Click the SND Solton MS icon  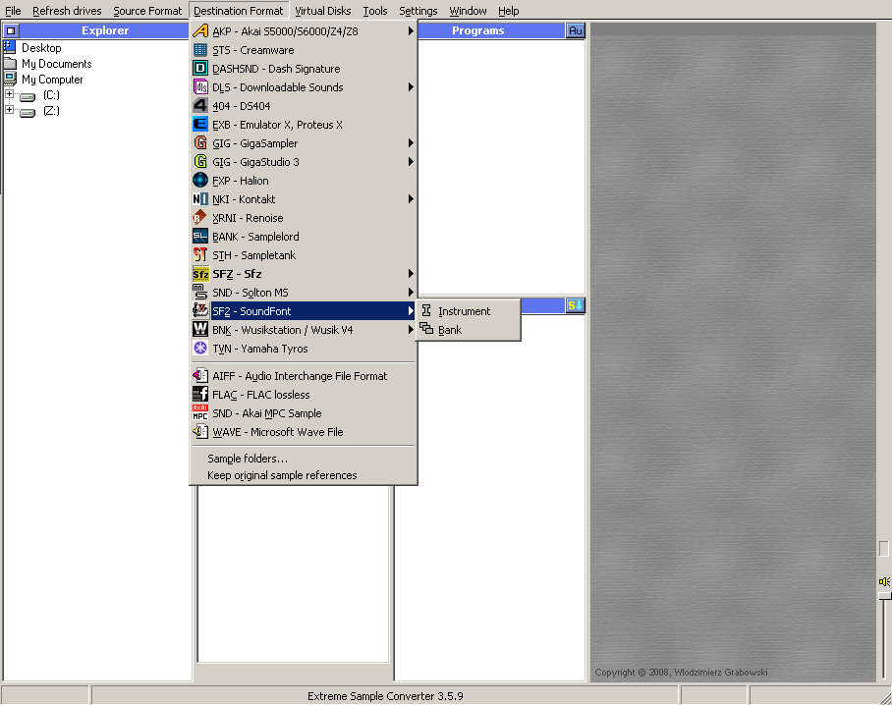click(200, 293)
